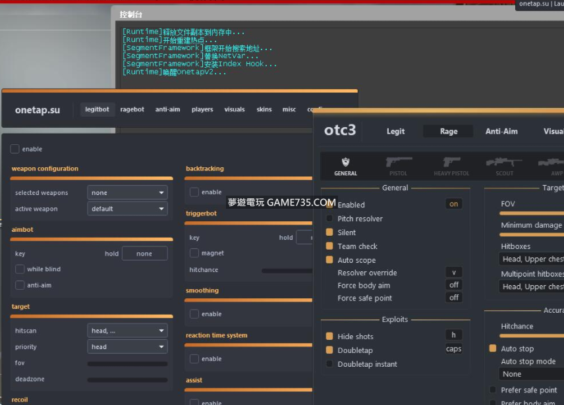
Task: Open the selected weapons dropdown
Action: [x=127, y=192]
